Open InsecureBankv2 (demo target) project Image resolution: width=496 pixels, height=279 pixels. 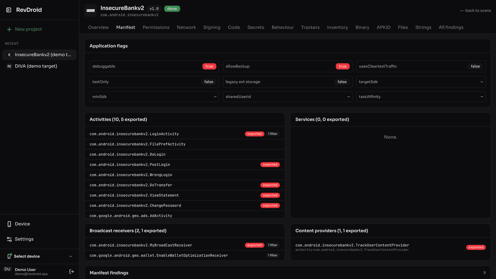coord(40,55)
